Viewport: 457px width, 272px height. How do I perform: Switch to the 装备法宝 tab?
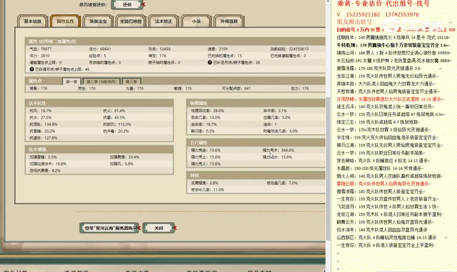(98, 21)
